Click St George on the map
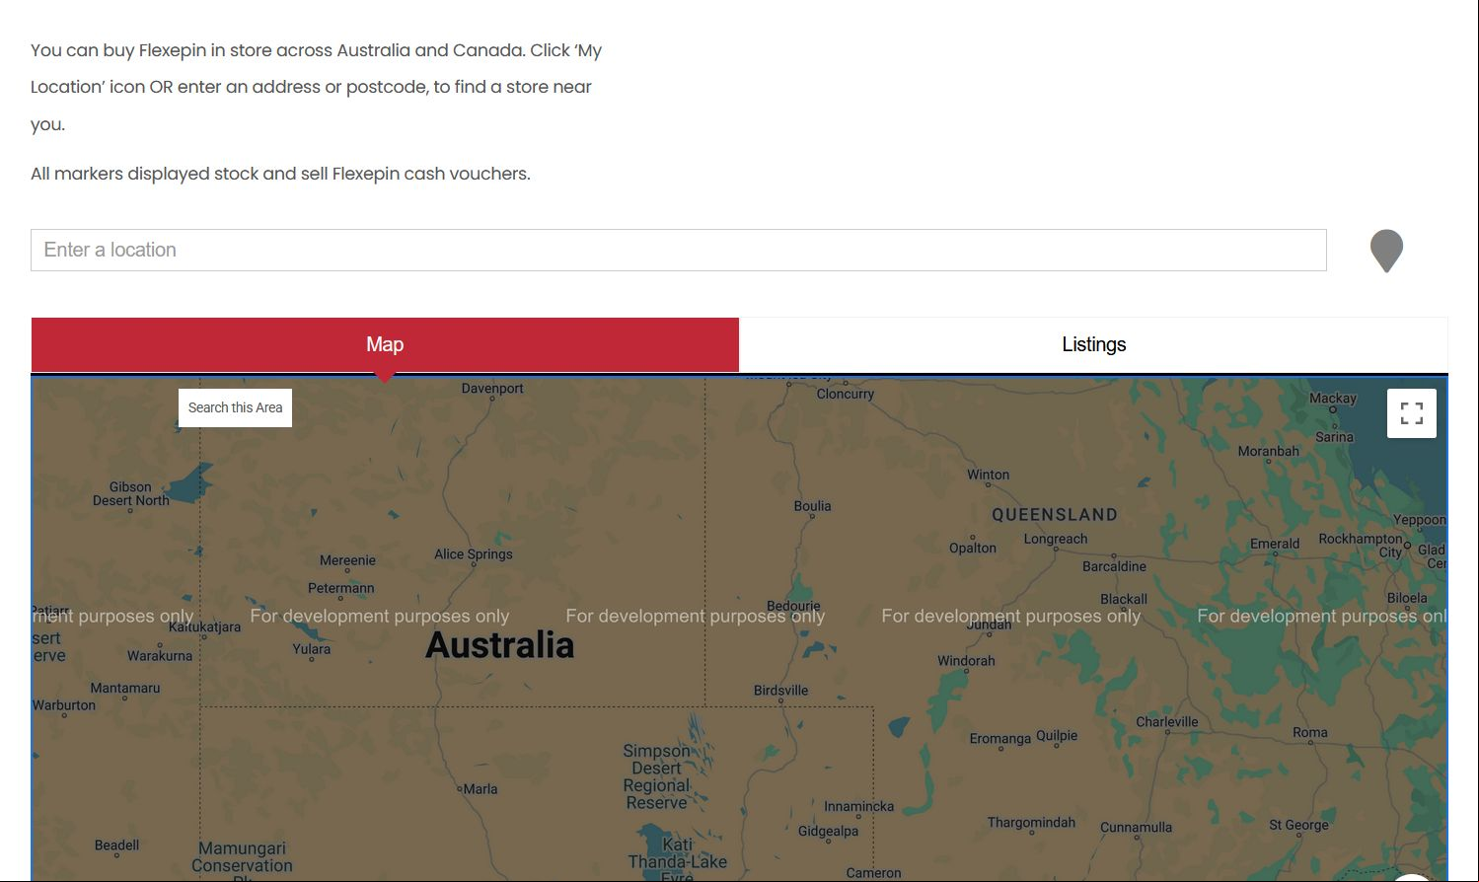 (1299, 825)
